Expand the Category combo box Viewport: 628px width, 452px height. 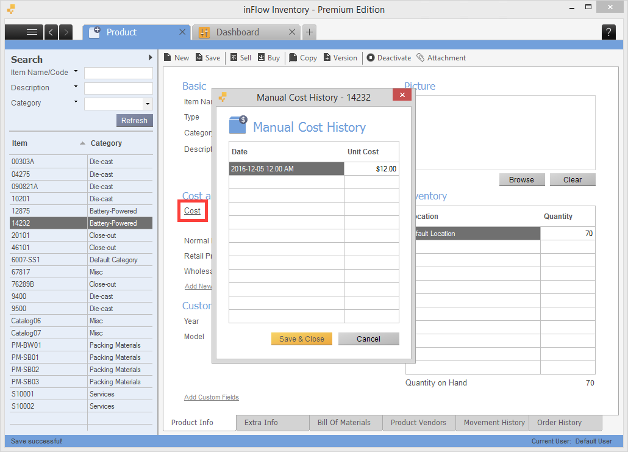[148, 104]
